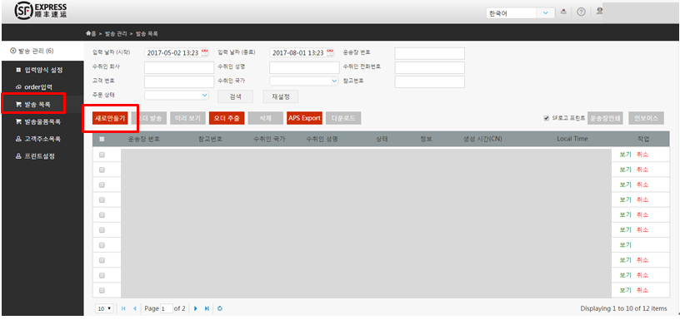This screenshot has height=320, width=680.
Task: Open the start date calendar picker icon
Action: pyautogui.click(x=205, y=52)
